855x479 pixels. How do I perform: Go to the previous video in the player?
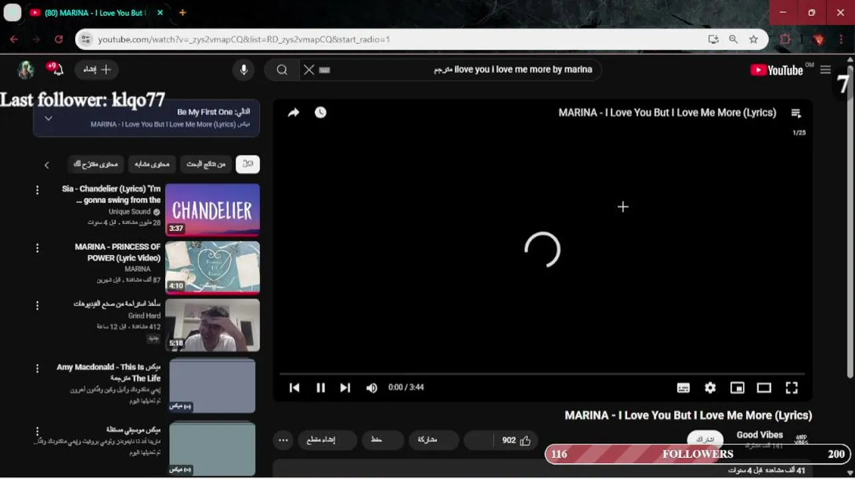point(294,388)
